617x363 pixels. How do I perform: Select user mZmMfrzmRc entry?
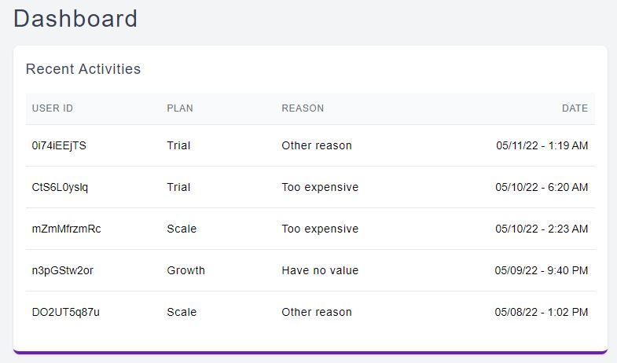pyautogui.click(x=67, y=229)
